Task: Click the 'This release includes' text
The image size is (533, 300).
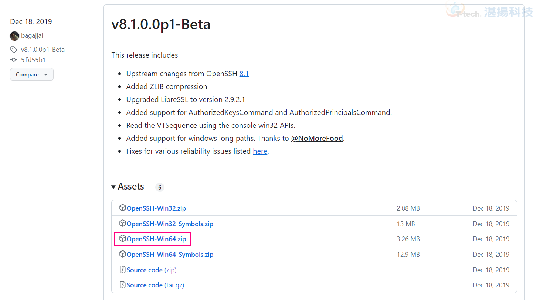Action: 145,55
